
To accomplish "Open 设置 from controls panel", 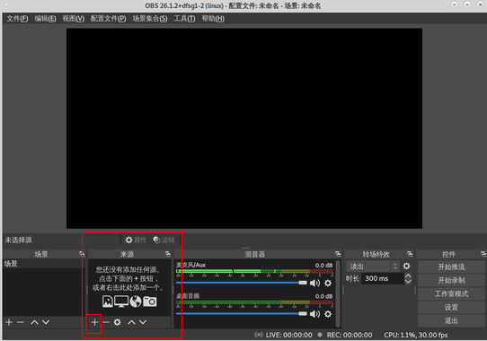I will (x=451, y=307).
